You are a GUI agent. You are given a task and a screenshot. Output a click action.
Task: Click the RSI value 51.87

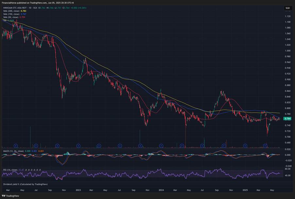[x=22, y=170]
